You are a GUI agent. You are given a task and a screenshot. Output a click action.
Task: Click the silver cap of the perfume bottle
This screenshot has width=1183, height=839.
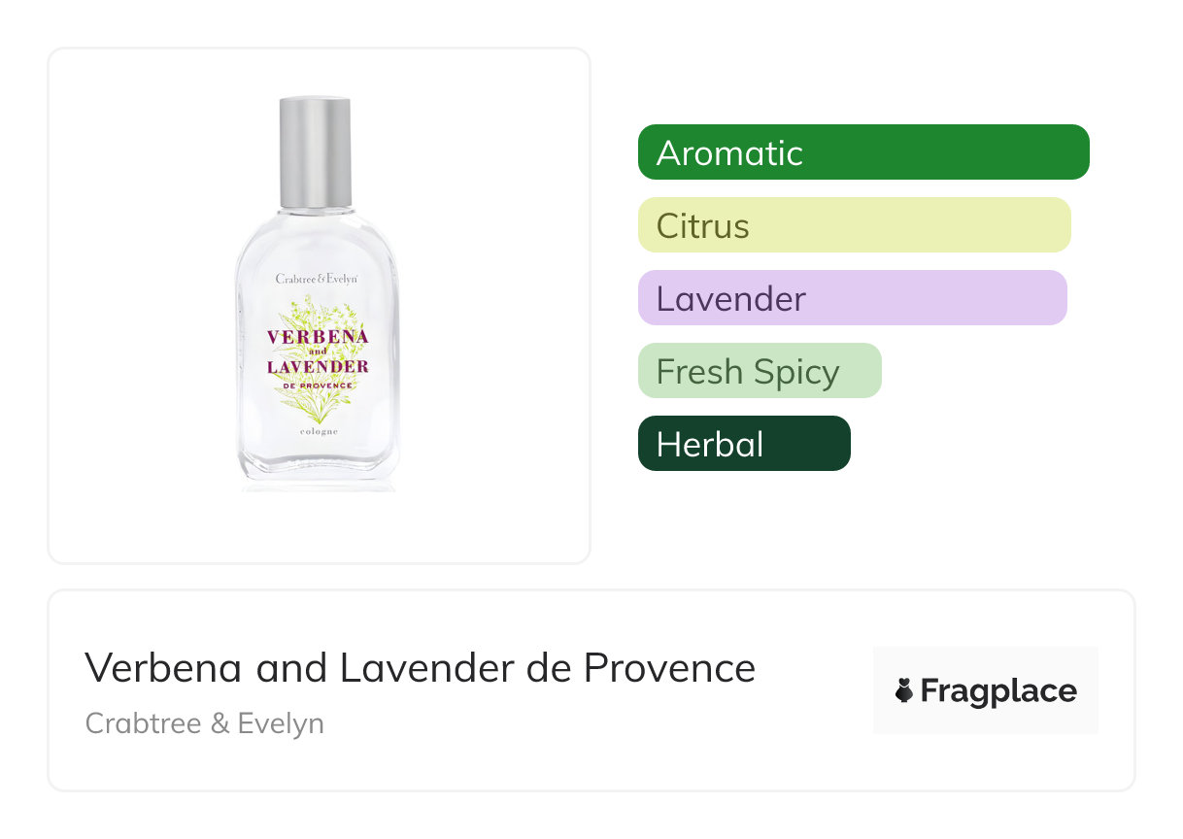click(x=315, y=151)
